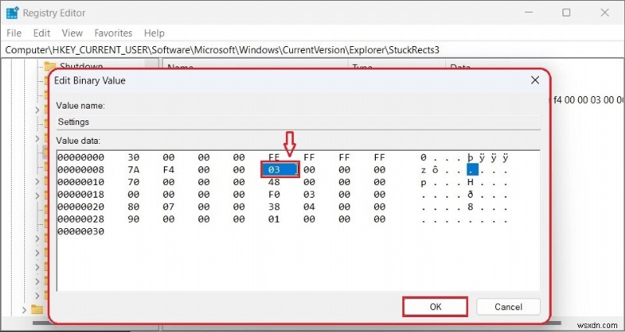Select byte 70 in row 00000010
The height and width of the screenshot is (332, 625).
click(x=133, y=182)
